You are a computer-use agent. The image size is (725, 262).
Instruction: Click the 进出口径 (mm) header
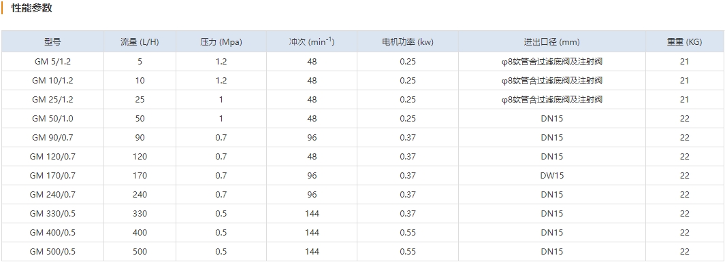coord(551,42)
